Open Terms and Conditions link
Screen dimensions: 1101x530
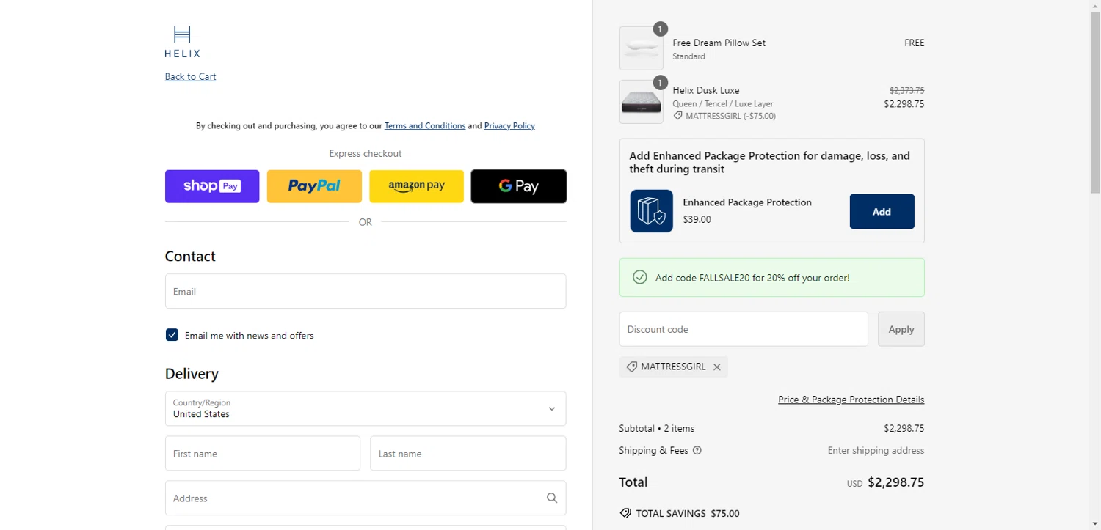click(425, 125)
